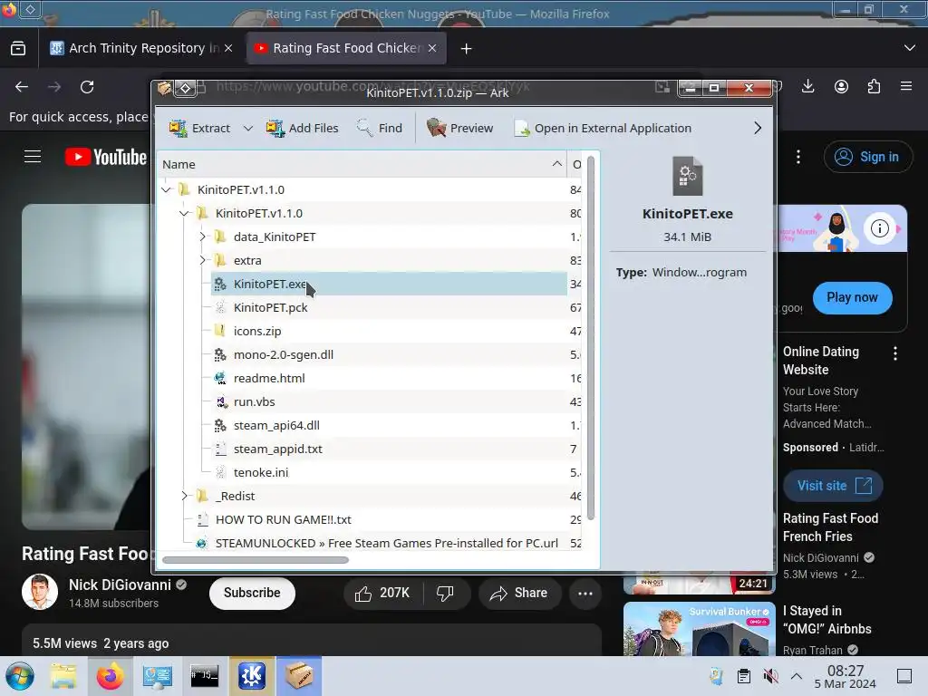Click Sign in on YouTube
The image size is (928, 696).
(x=867, y=157)
